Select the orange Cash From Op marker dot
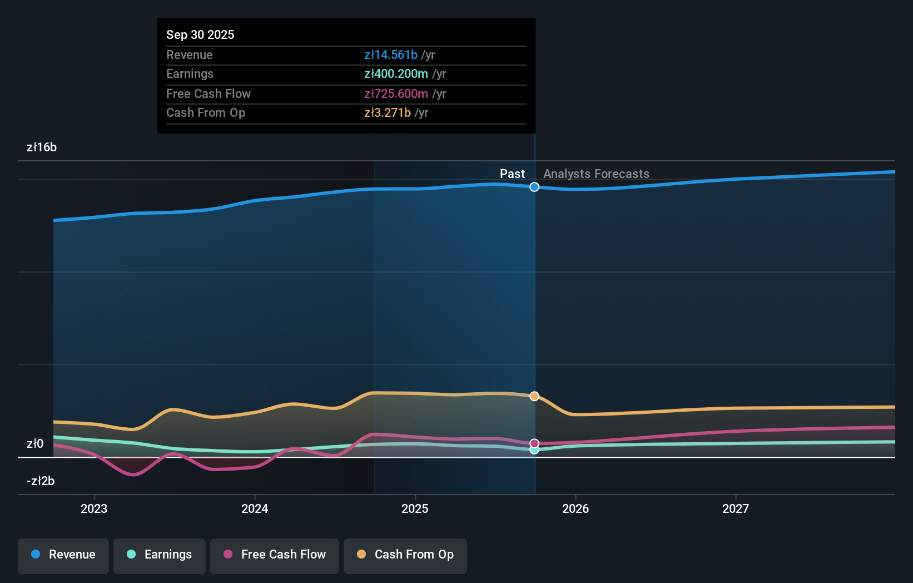 [534, 396]
